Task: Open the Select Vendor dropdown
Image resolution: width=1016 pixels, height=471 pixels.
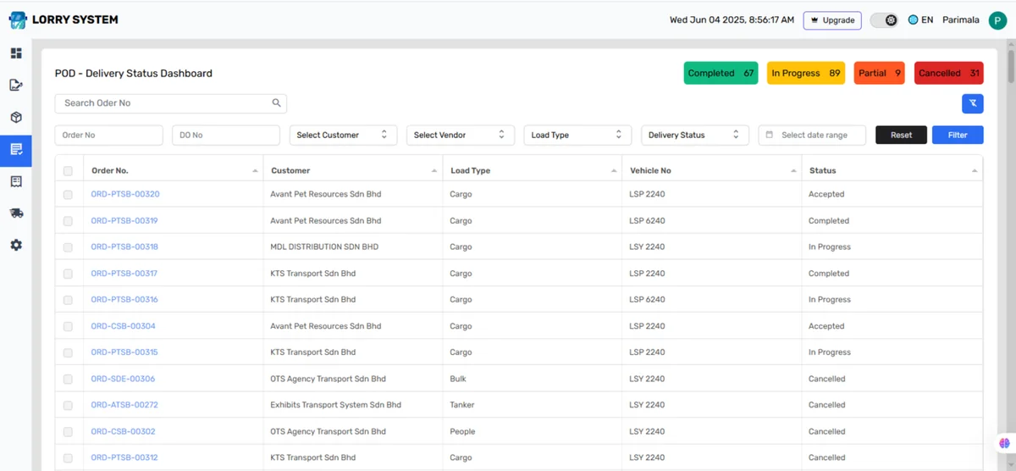Action: [x=461, y=135]
